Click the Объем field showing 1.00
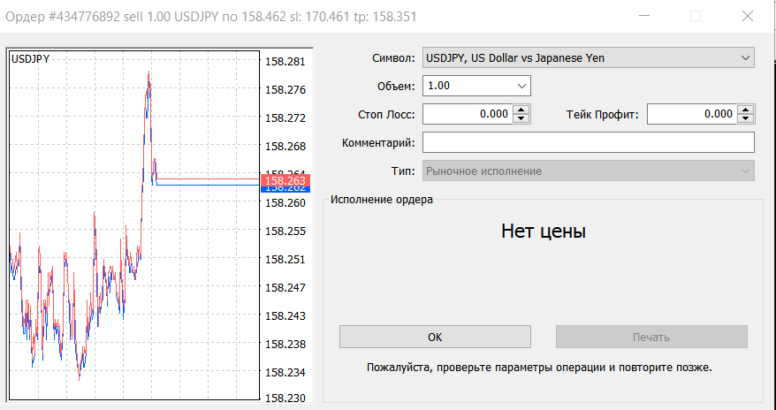 coord(476,86)
